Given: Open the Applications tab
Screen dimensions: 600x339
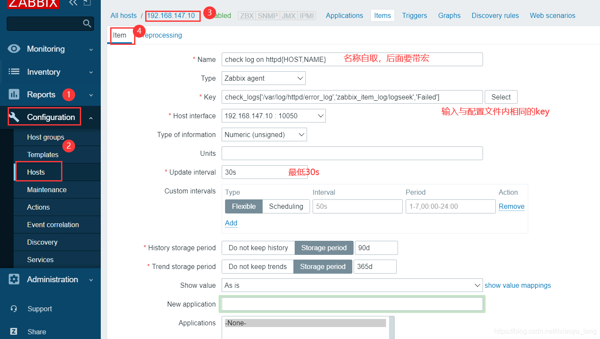Looking at the screenshot, I should 344,15.
